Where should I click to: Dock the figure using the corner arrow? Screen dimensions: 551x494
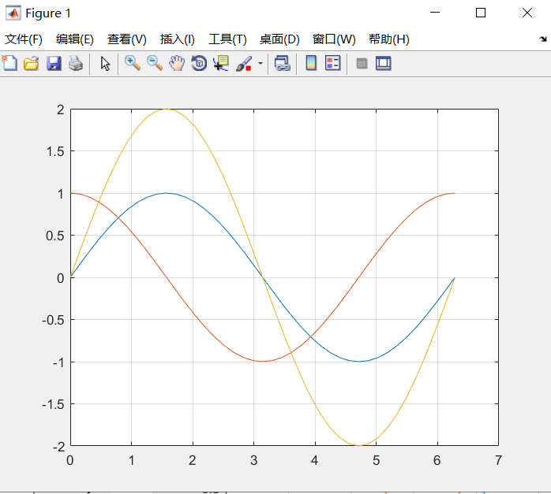coord(543,39)
